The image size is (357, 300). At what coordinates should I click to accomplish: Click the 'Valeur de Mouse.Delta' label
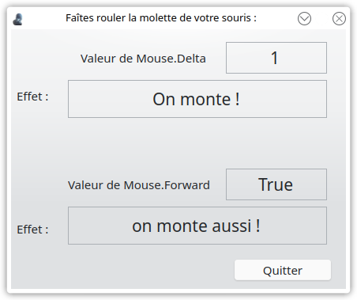[143, 59]
